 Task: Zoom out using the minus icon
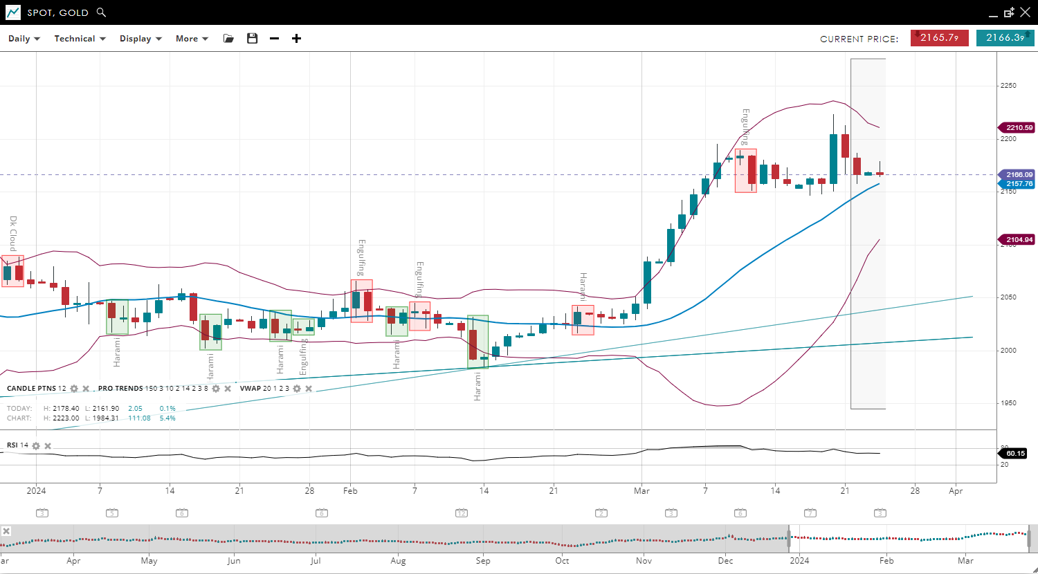coord(274,39)
